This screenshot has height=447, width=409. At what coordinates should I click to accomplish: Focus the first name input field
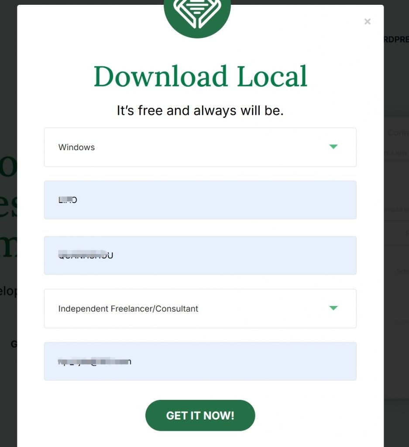200,200
